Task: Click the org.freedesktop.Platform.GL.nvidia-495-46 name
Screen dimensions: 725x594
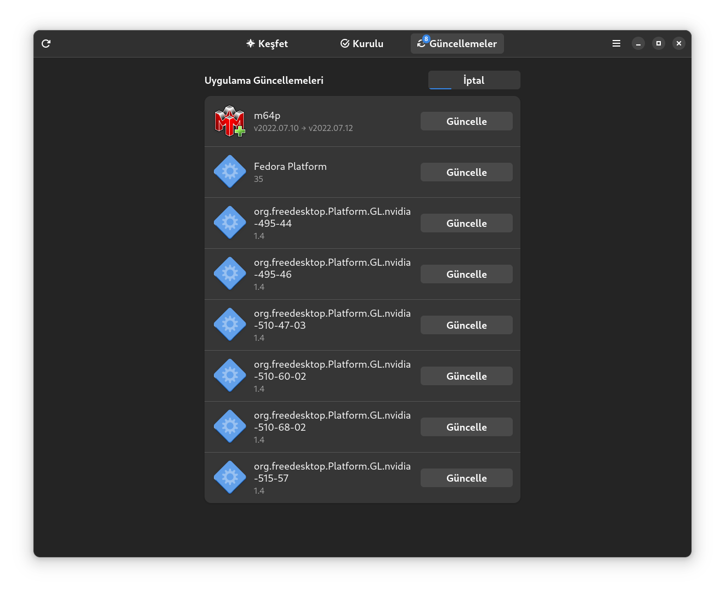Action: pos(332,269)
